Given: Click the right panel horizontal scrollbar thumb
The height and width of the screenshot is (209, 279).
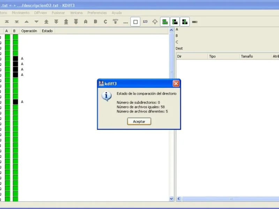Looking at the screenshot, I should pyautogui.click(x=231, y=199).
